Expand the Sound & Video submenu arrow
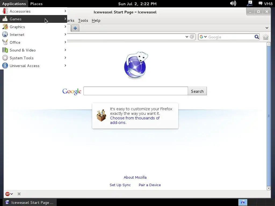Image resolution: width=275 pixels, height=206 pixels. (x=65, y=50)
